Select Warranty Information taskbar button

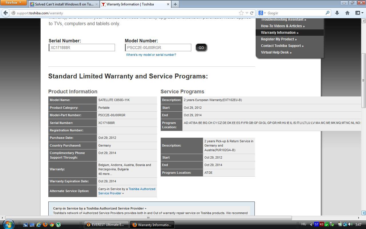tap(152, 225)
